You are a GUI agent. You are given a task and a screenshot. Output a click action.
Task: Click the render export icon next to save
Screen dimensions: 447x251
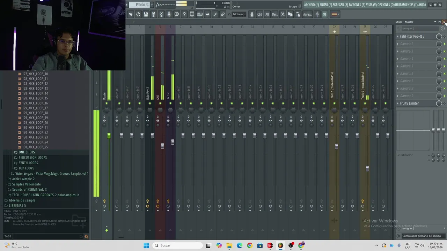click(154, 14)
